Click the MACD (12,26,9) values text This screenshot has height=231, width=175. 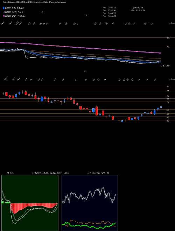(48, 173)
